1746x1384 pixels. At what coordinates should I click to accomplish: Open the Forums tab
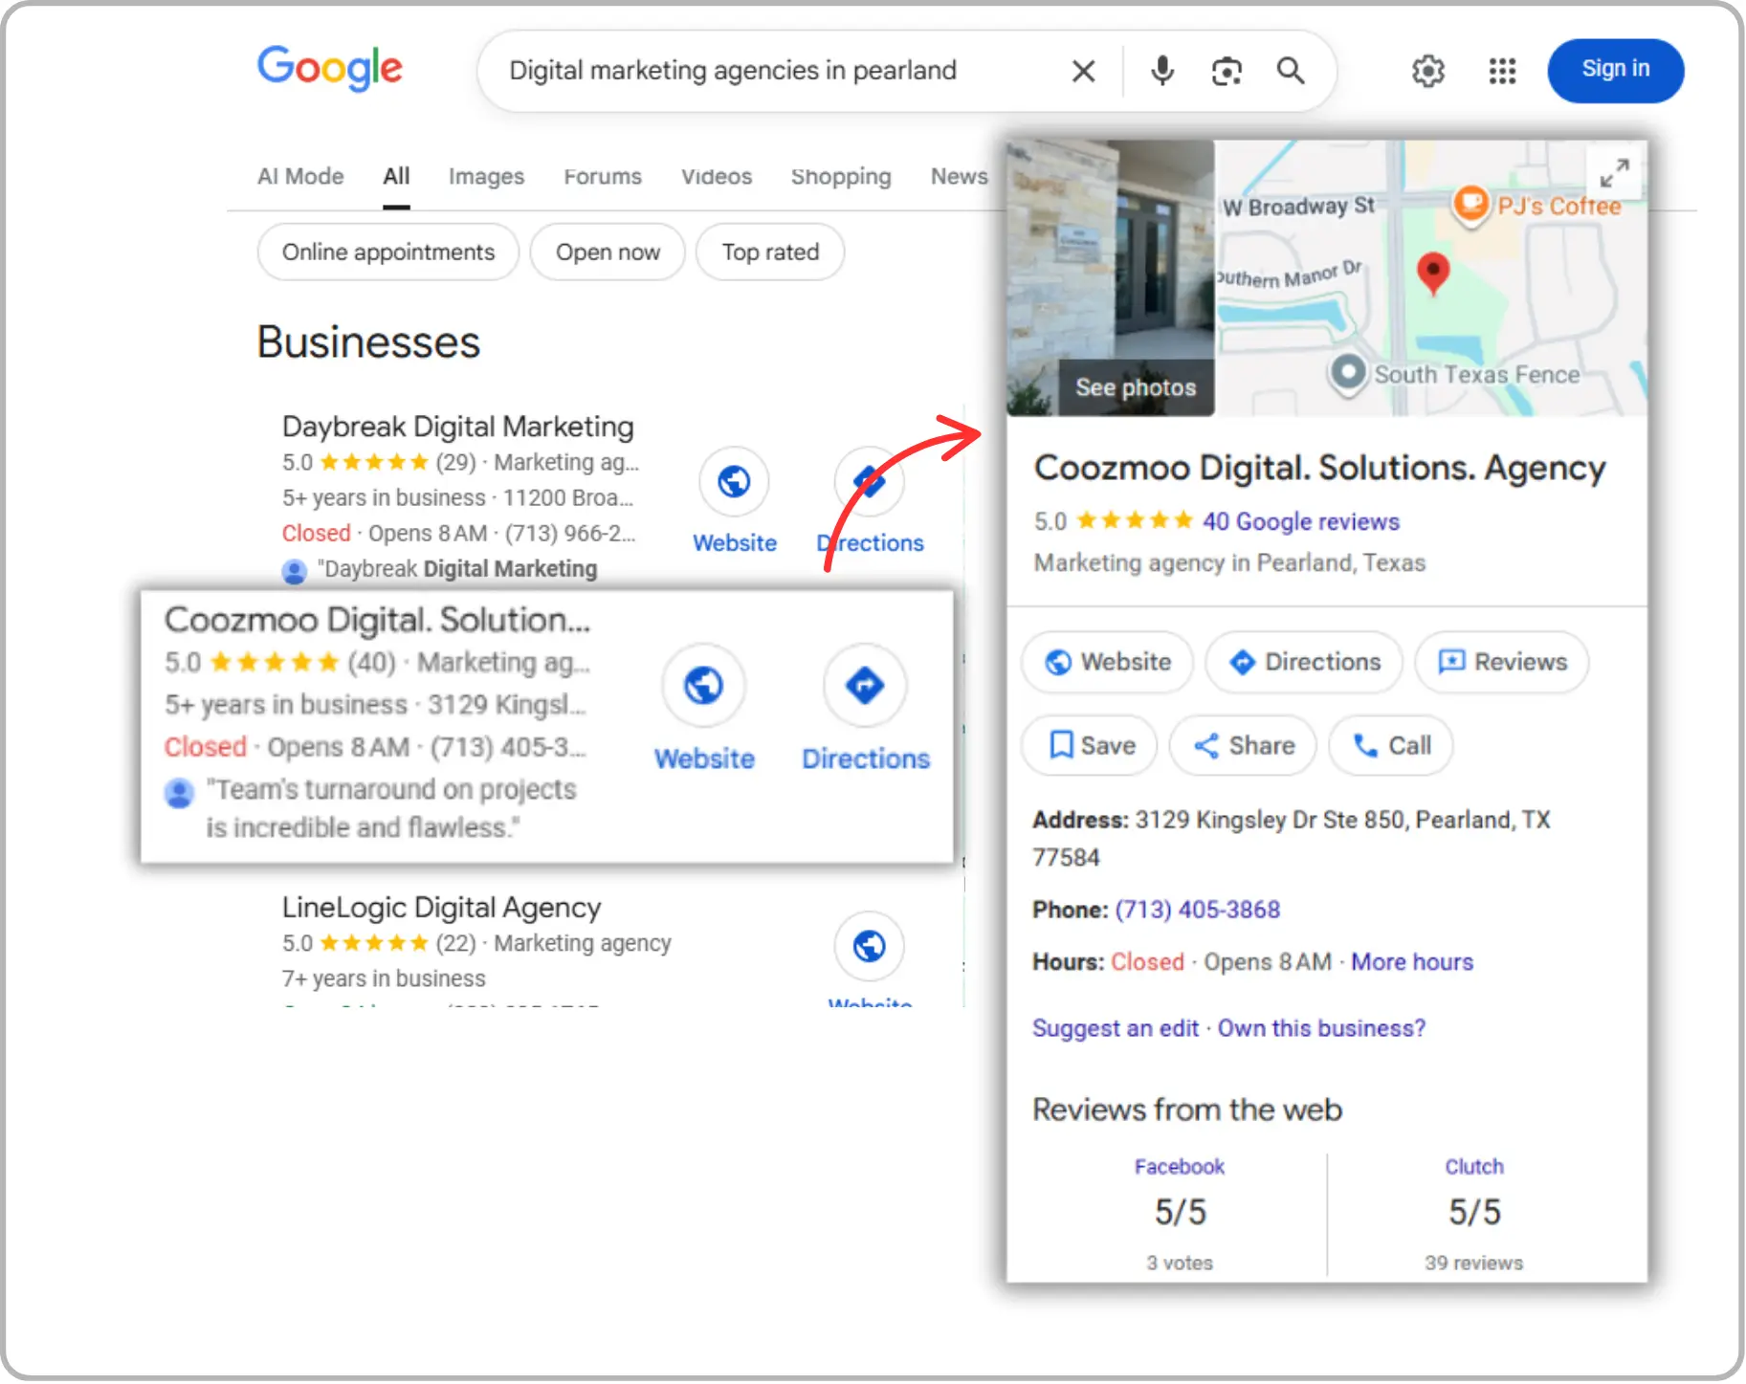click(x=603, y=177)
